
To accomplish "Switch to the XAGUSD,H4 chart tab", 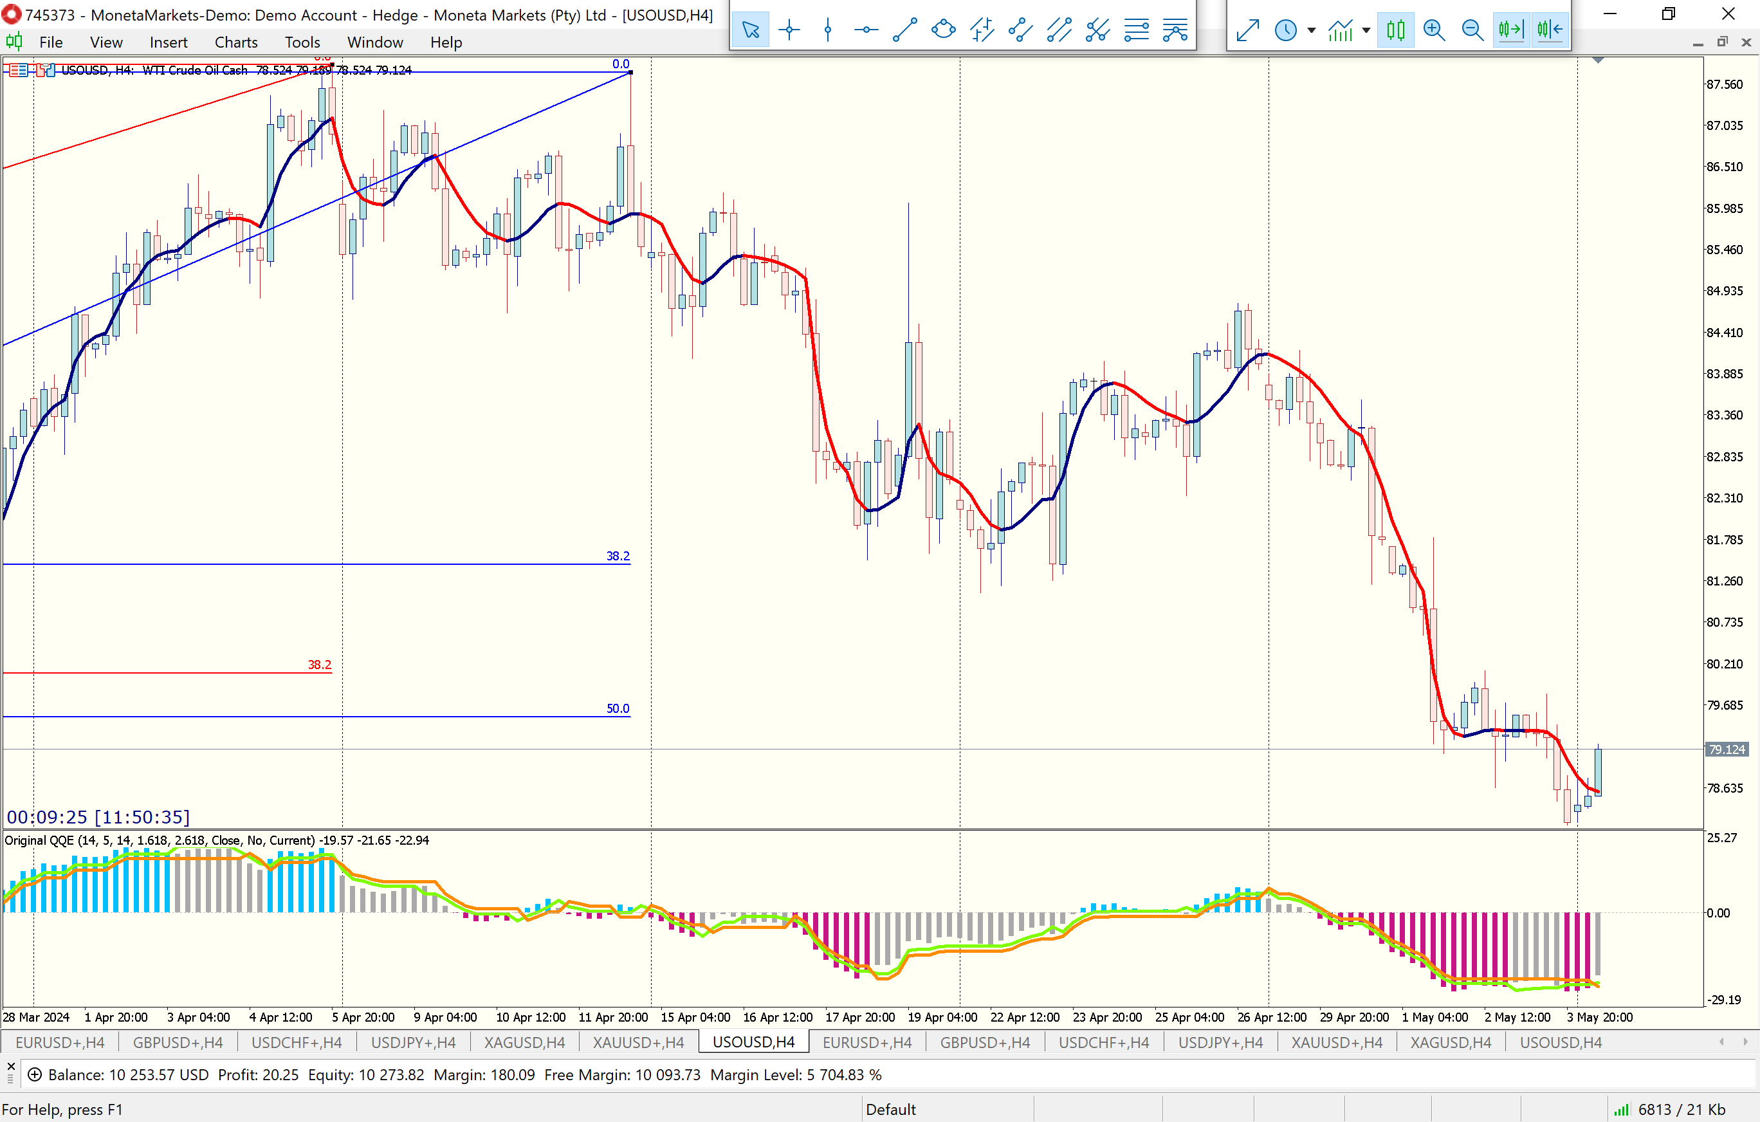I will (524, 1042).
